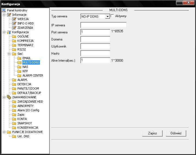Viewport: 196px width, 155px height.
Task: Click the Panel kontrolny computer icon
Action: [4, 10]
